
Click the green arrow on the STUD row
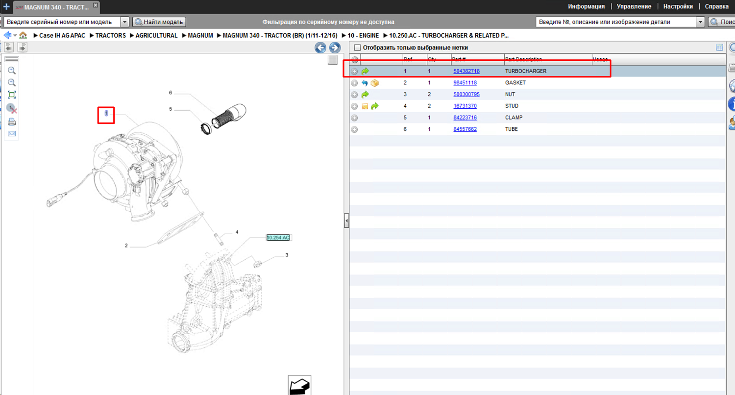click(x=375, y=106)
